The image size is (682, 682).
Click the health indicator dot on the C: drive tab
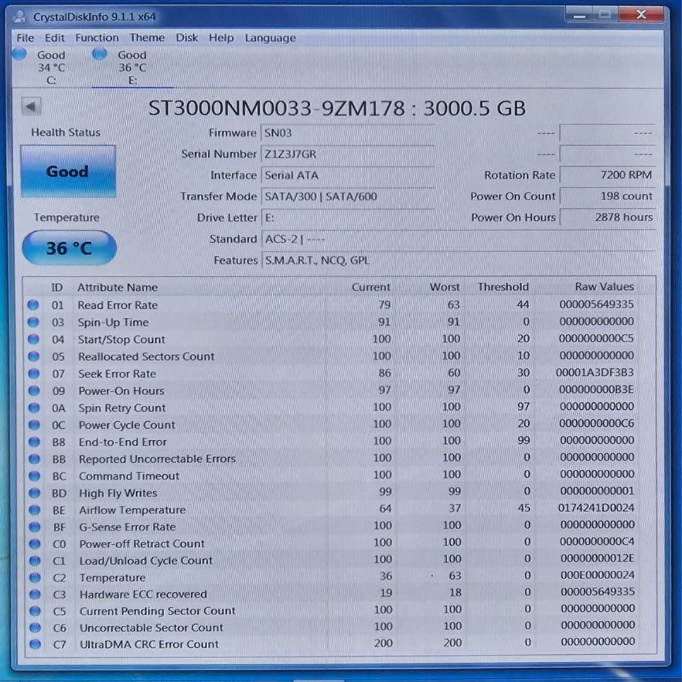20,55
